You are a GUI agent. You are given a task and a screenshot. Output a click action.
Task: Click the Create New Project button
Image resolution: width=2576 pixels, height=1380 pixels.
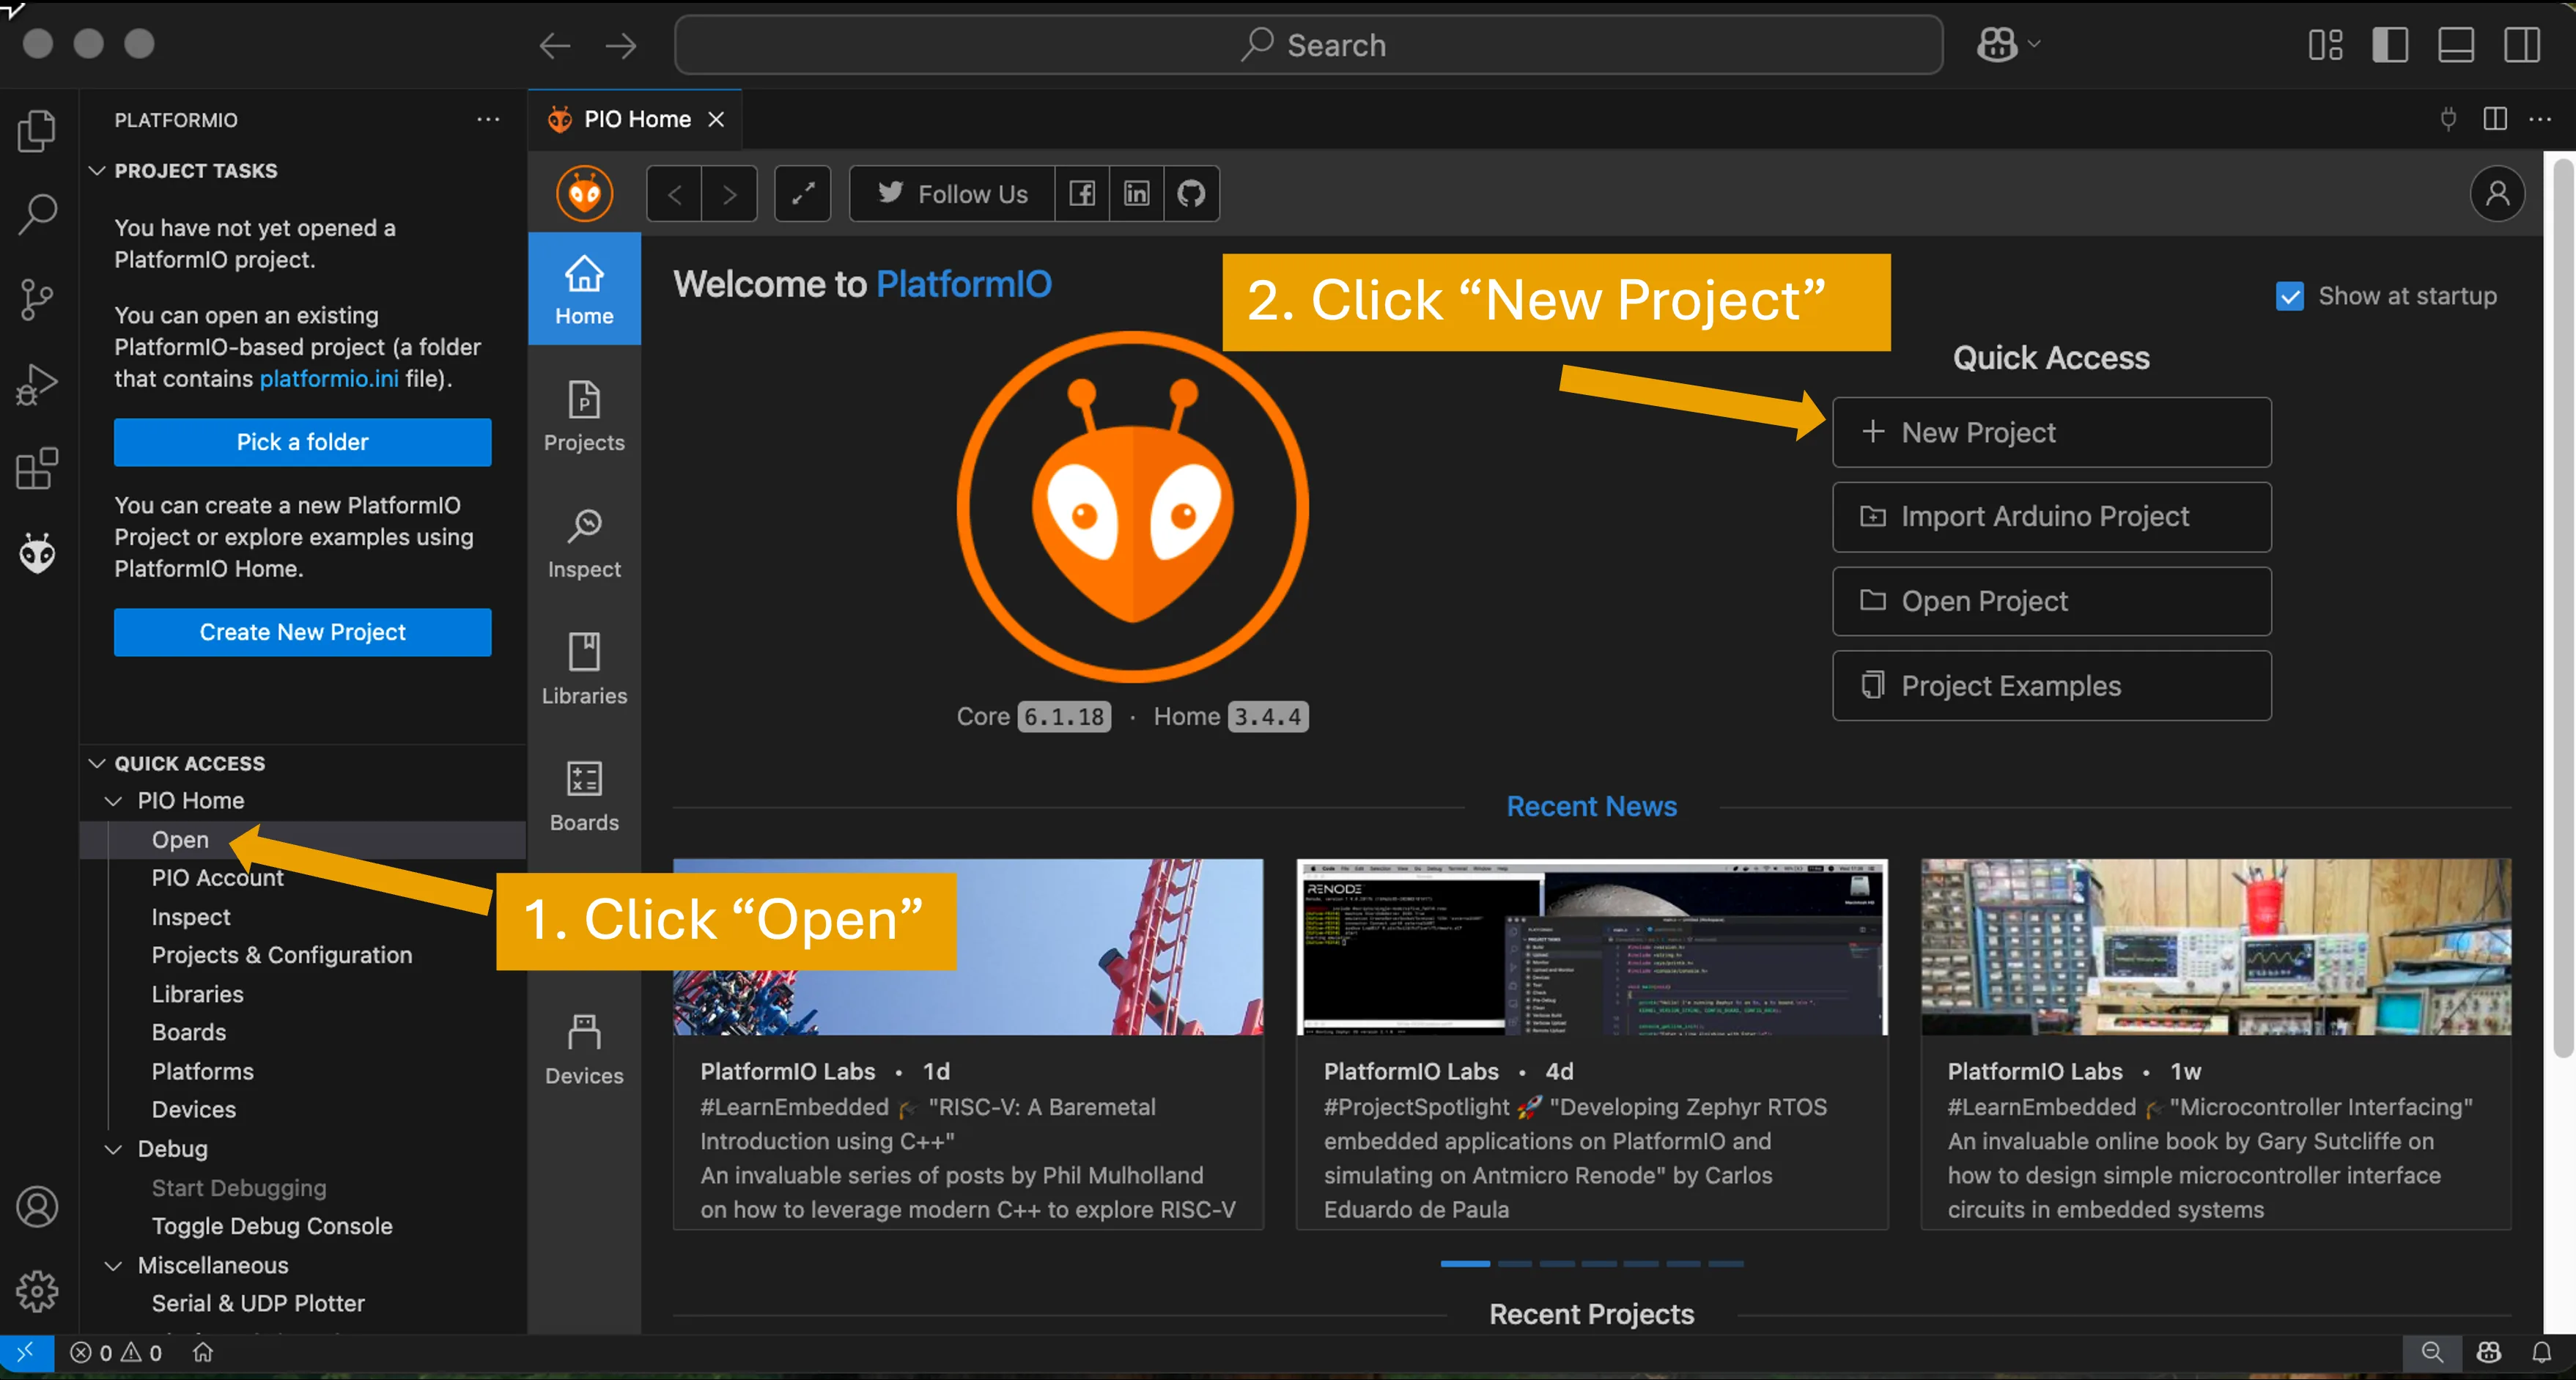pos(302,632)
